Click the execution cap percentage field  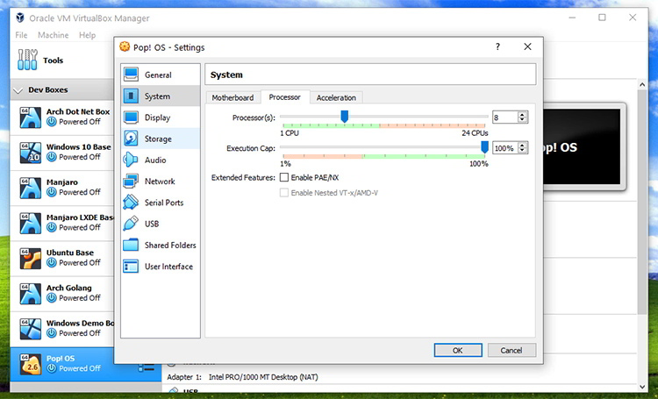505,148
